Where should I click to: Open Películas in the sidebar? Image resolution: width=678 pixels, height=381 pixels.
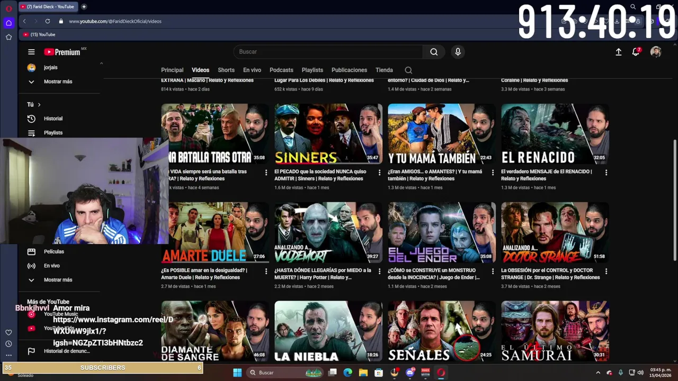pos(53,252)
